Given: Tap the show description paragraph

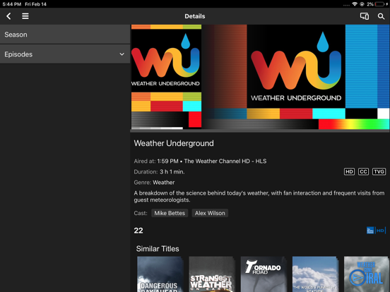Looking at the screenshot, I should 259,196.
